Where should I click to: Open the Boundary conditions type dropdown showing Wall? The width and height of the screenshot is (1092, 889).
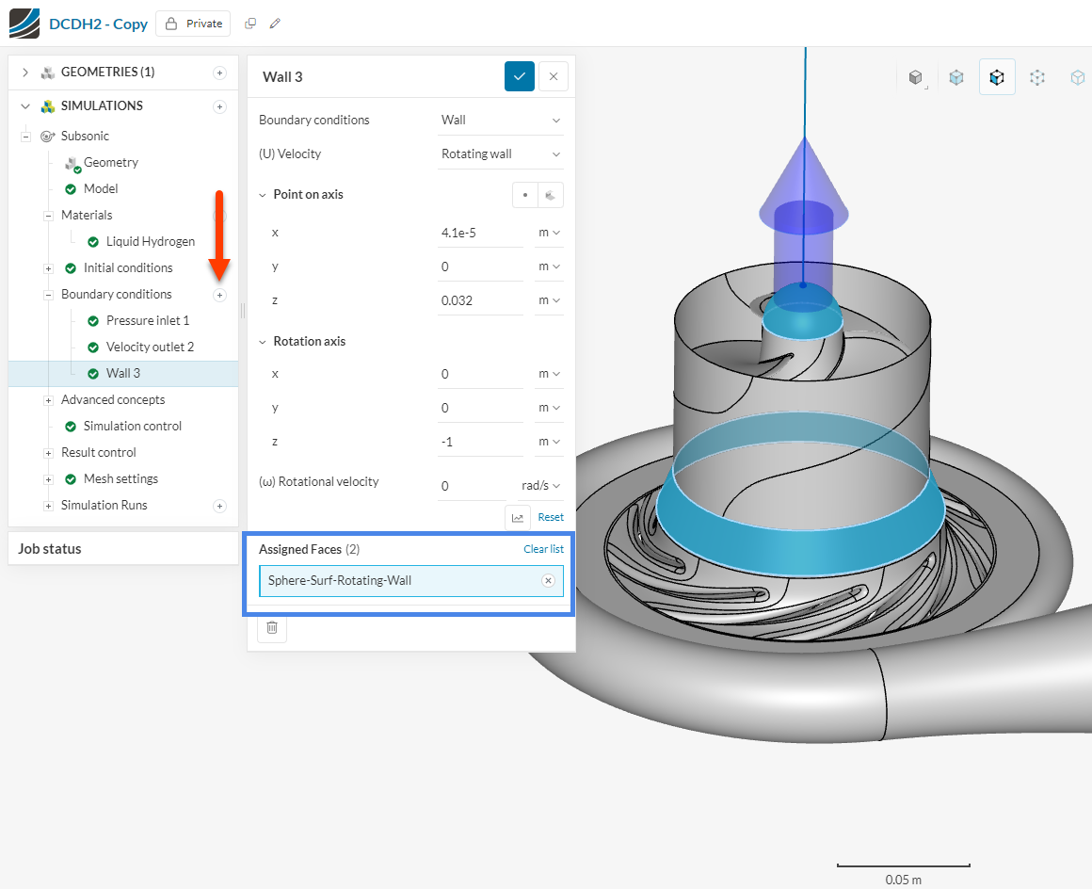[500, 120]
